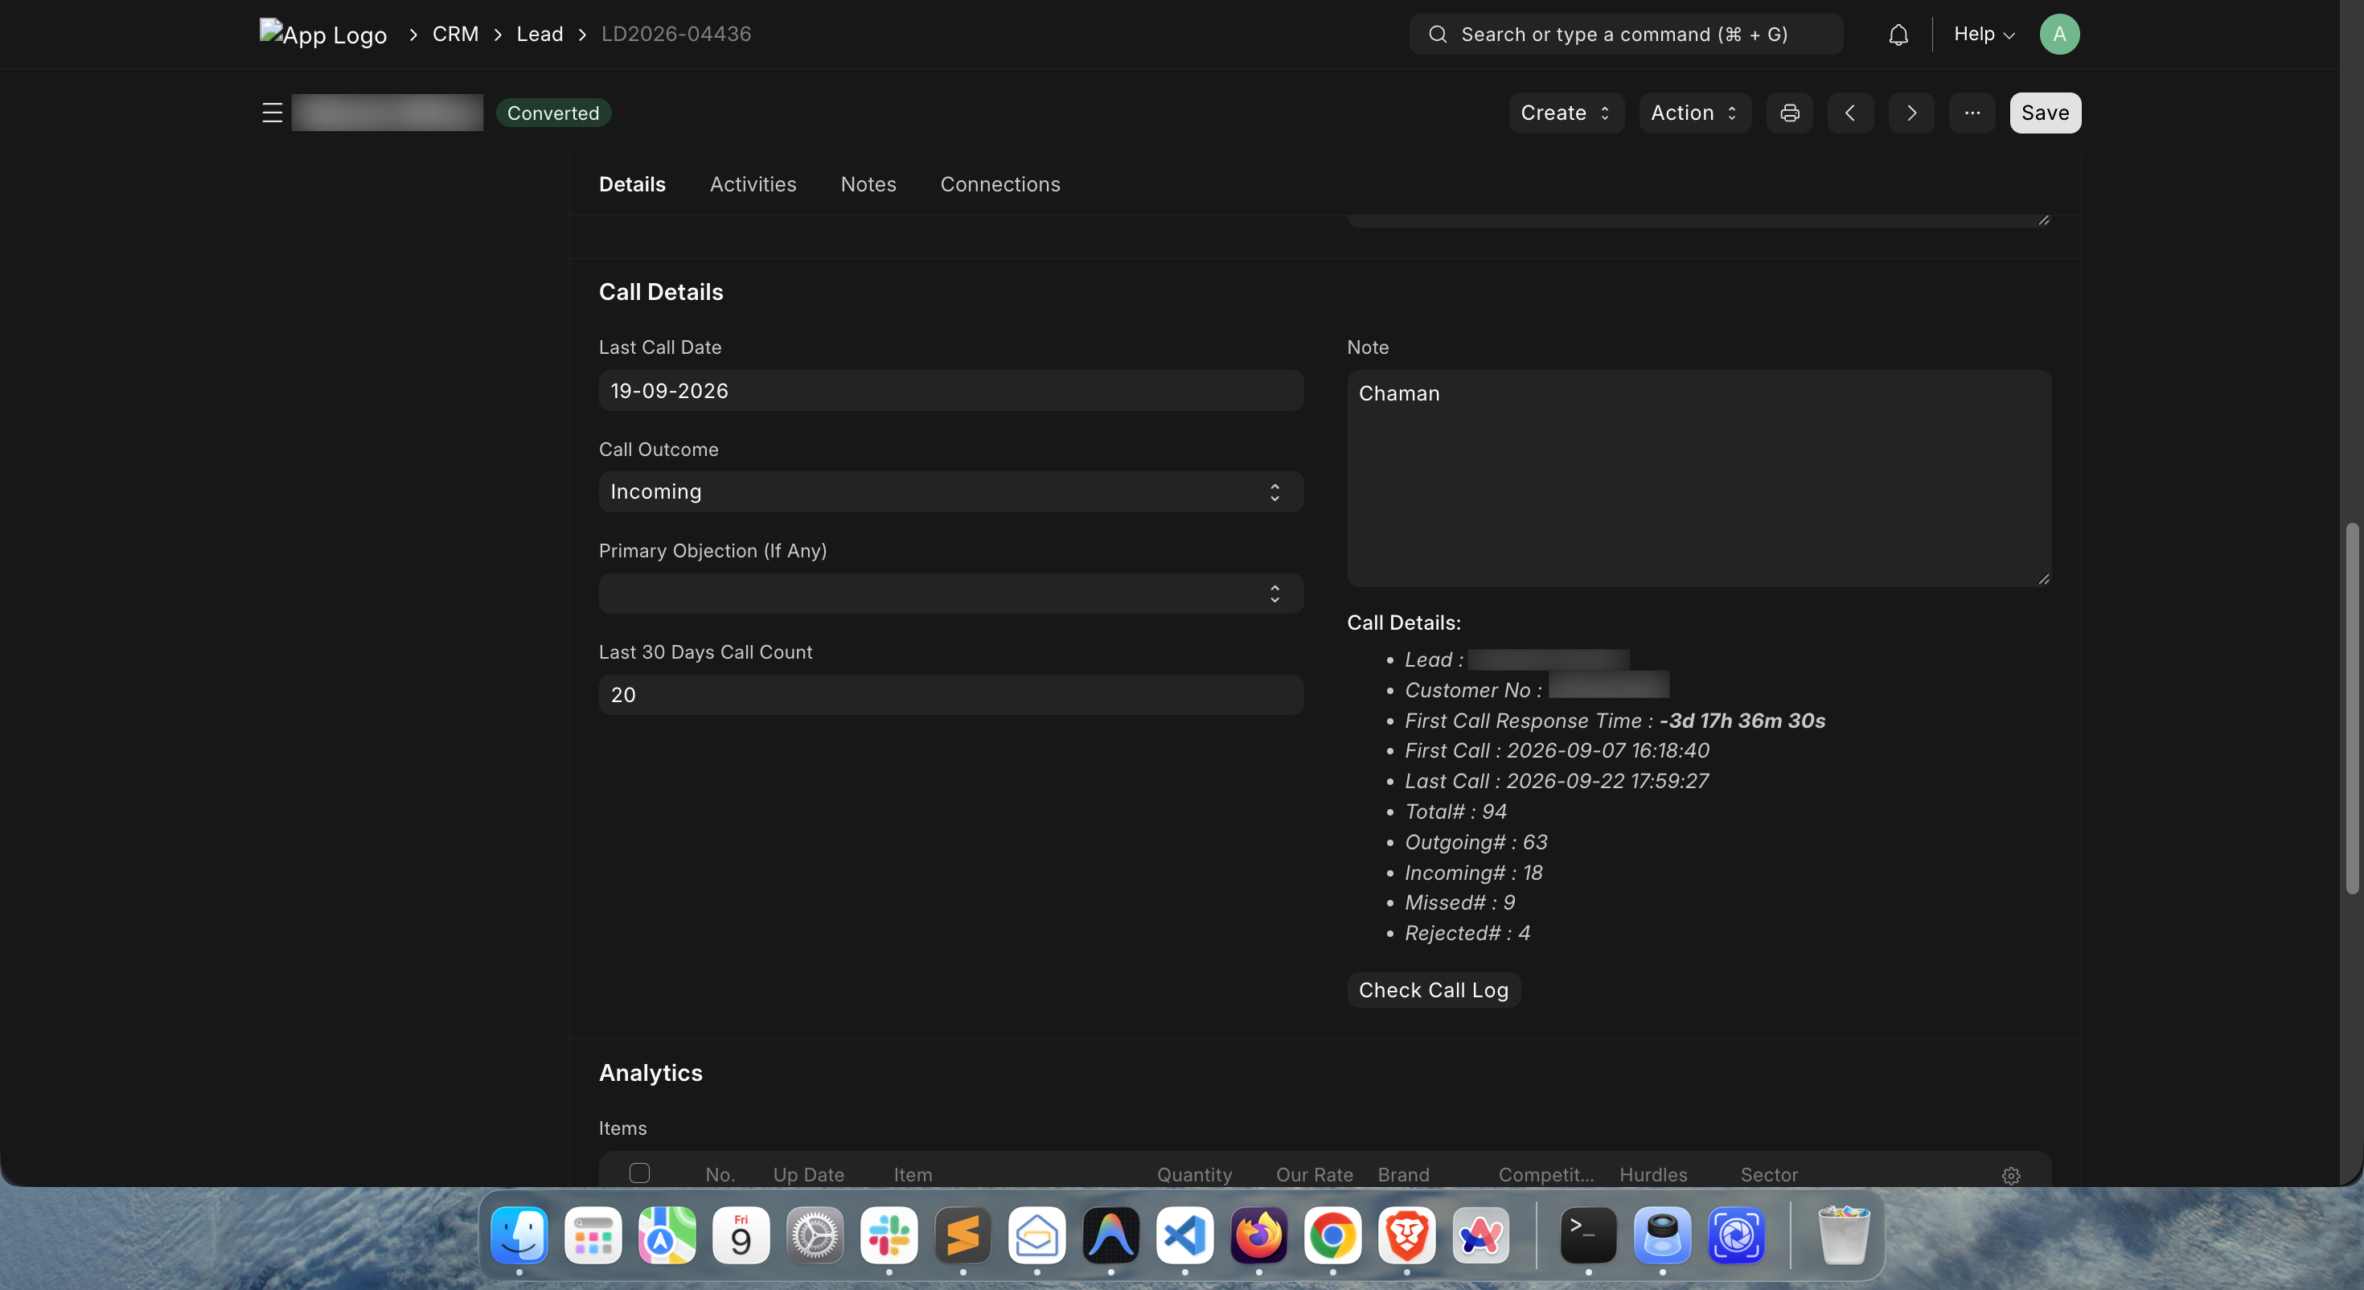The image size is (2364, 1290).
Task: Switch to the Notes tab
Action: tap(868, 184)
